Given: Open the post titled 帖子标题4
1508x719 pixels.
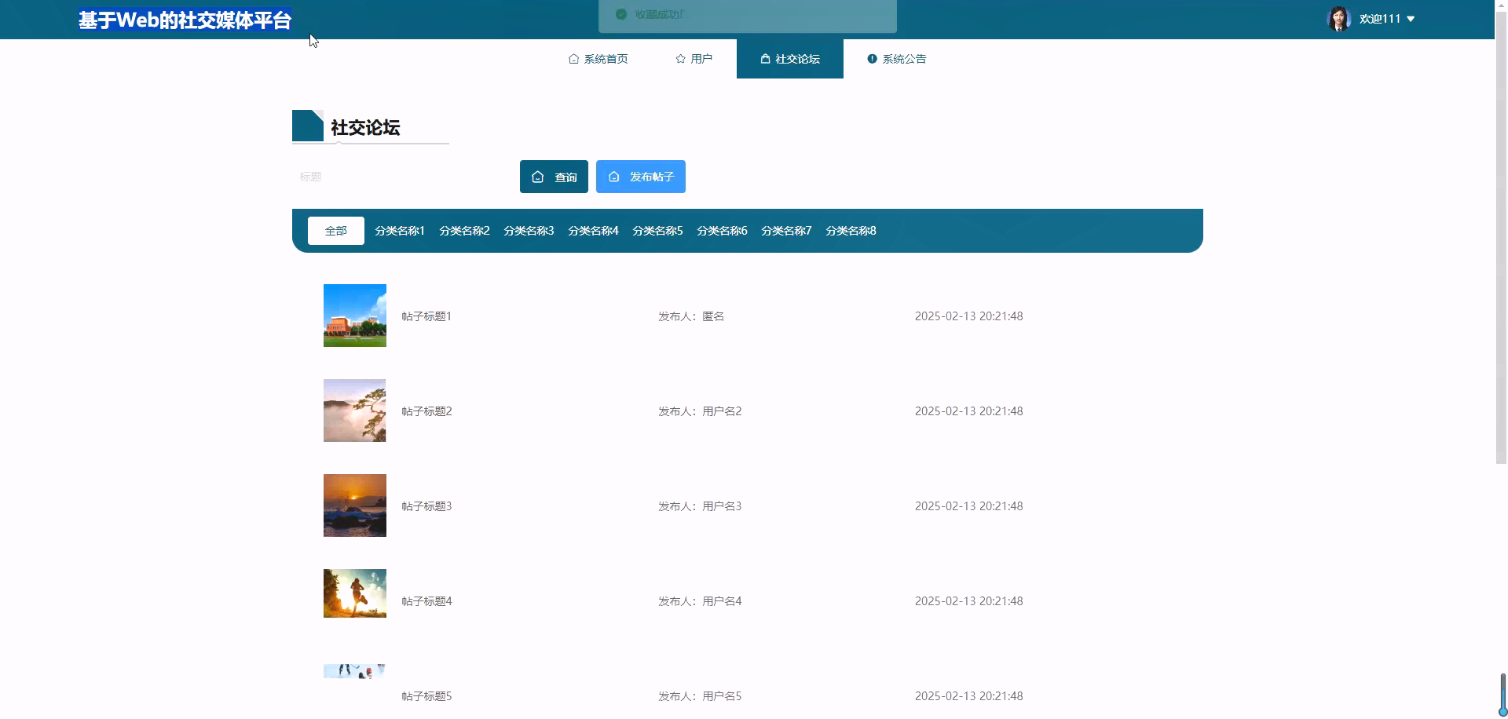Looking at the screenshot, I should 426,601.
